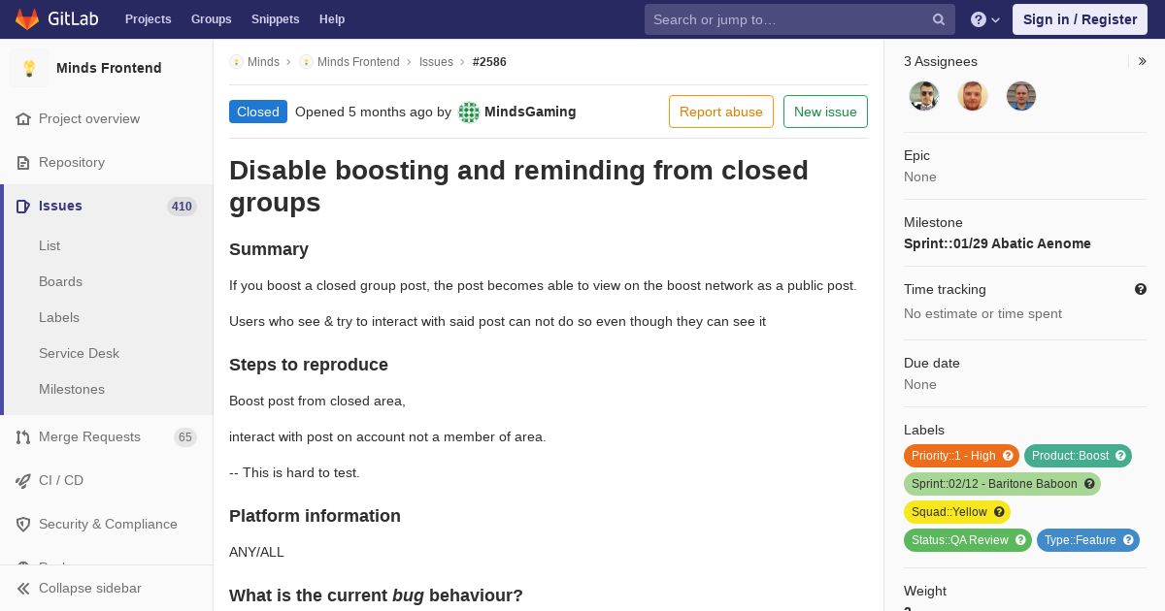This screenshot has height=611, width=1165.
Task: Click help icon on Type::Feature label
Action: 1128,540
